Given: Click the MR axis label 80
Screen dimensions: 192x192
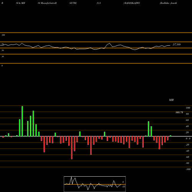Looking at the screenshot, I should [x=187, y=114].
